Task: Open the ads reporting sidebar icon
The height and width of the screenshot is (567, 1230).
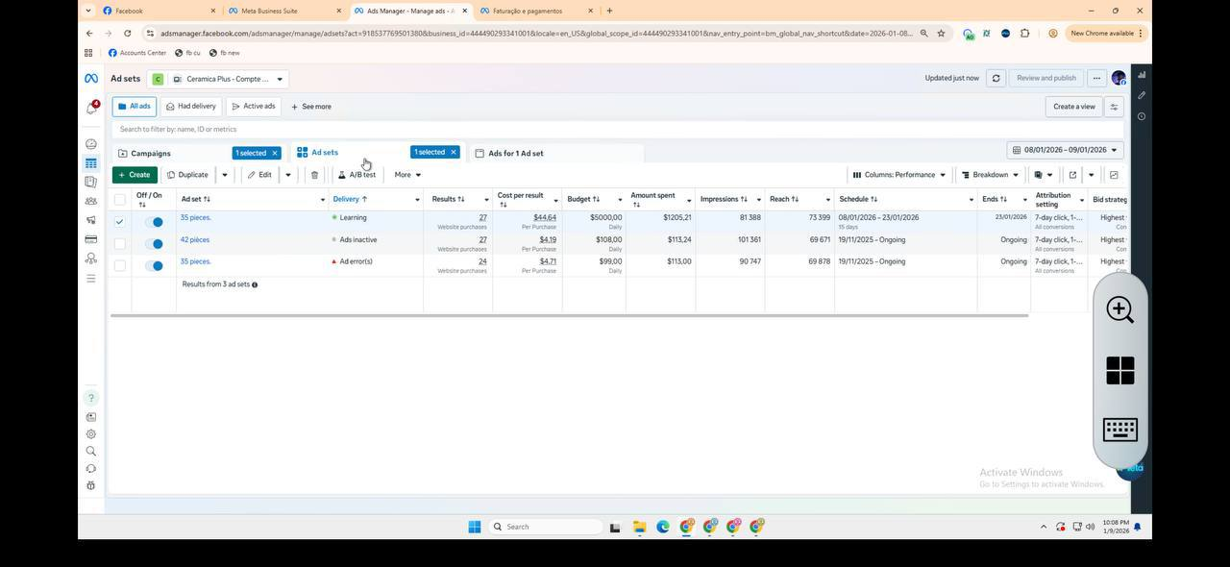Action: tap(91, 182)
